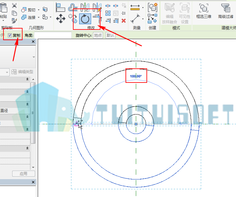Click the 模式 panel label
Viewport: 236px width, 197px height.
click(x=176, y=28)
